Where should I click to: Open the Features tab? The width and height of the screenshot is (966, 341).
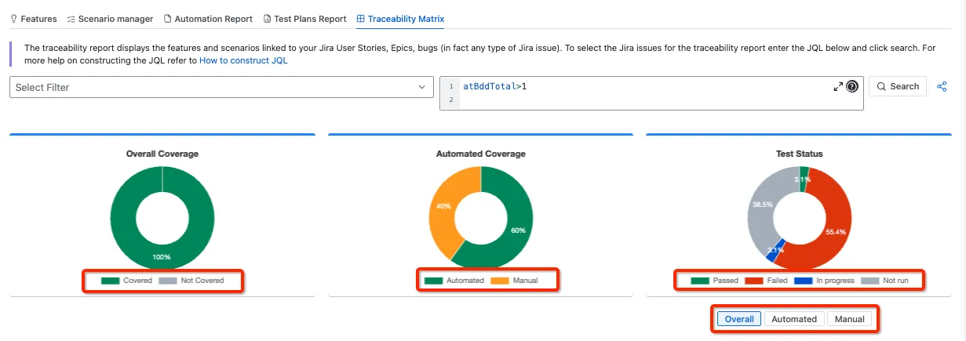click(33, 18)
